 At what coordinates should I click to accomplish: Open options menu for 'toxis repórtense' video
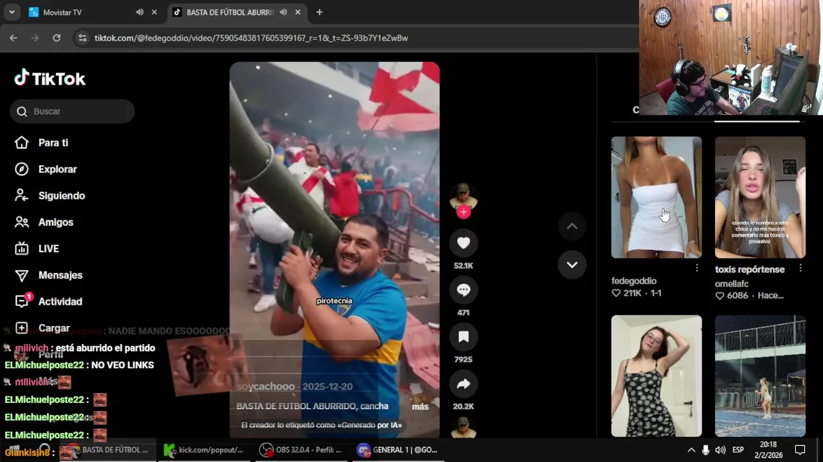800,268
